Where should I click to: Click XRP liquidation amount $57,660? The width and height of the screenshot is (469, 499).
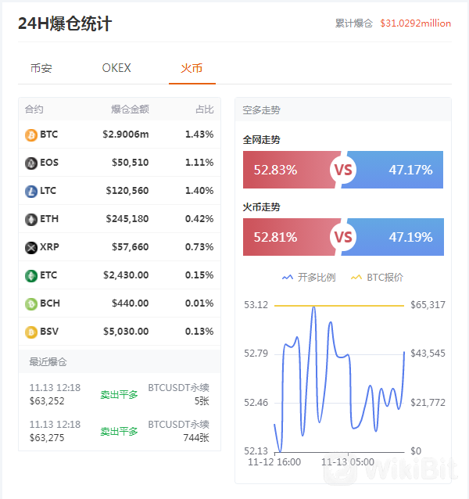click(130, 247)
